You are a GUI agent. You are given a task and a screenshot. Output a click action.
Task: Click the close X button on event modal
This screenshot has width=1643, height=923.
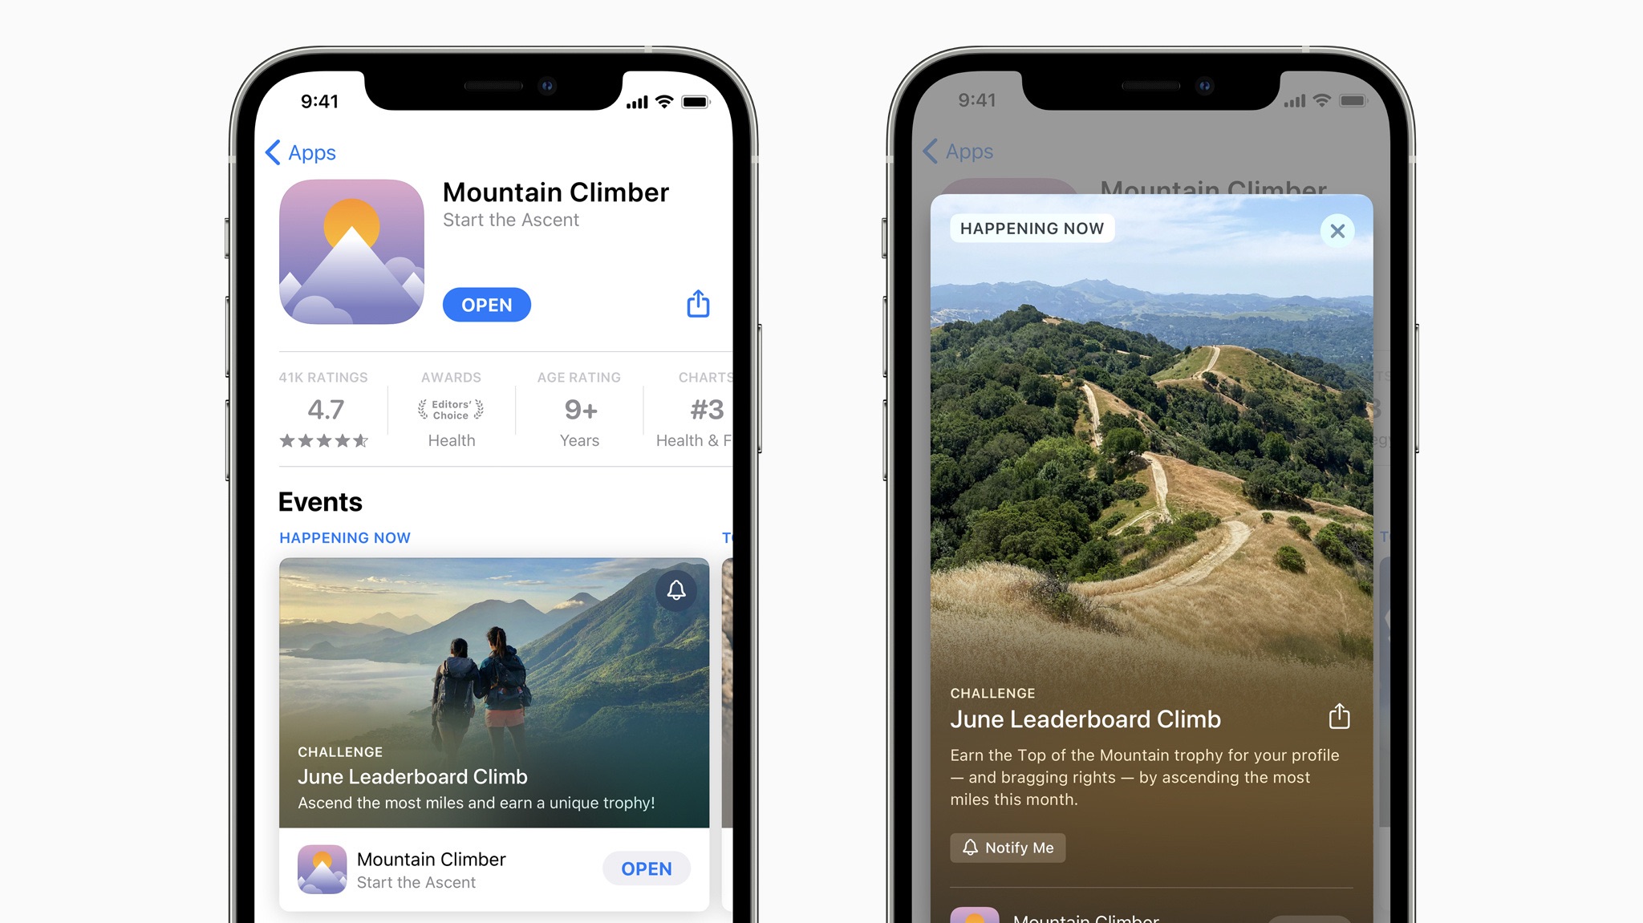1337,230
